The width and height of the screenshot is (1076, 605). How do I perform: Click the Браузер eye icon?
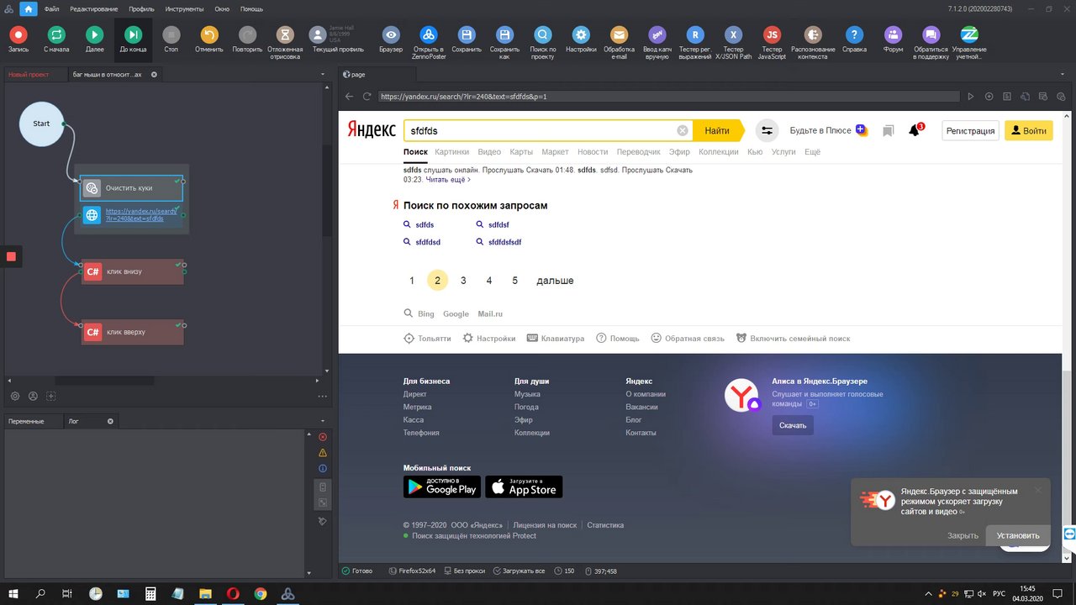coord(391,35)
